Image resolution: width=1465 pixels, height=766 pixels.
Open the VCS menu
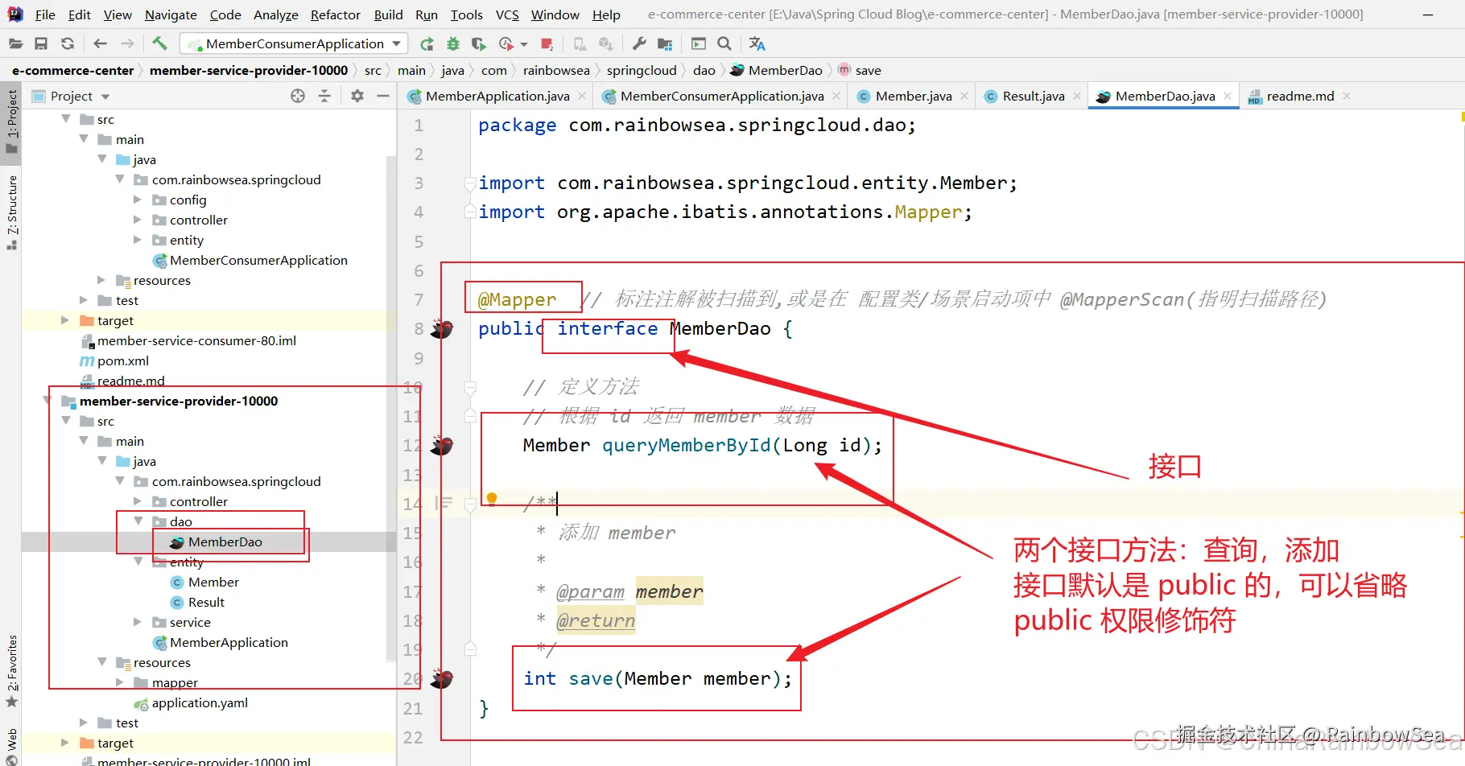(x=507, y=14)
